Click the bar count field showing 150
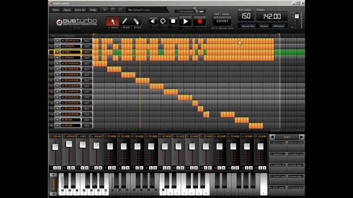Viewport: 353px width, 198px height. pyautogui.click(x=246, y=16)
